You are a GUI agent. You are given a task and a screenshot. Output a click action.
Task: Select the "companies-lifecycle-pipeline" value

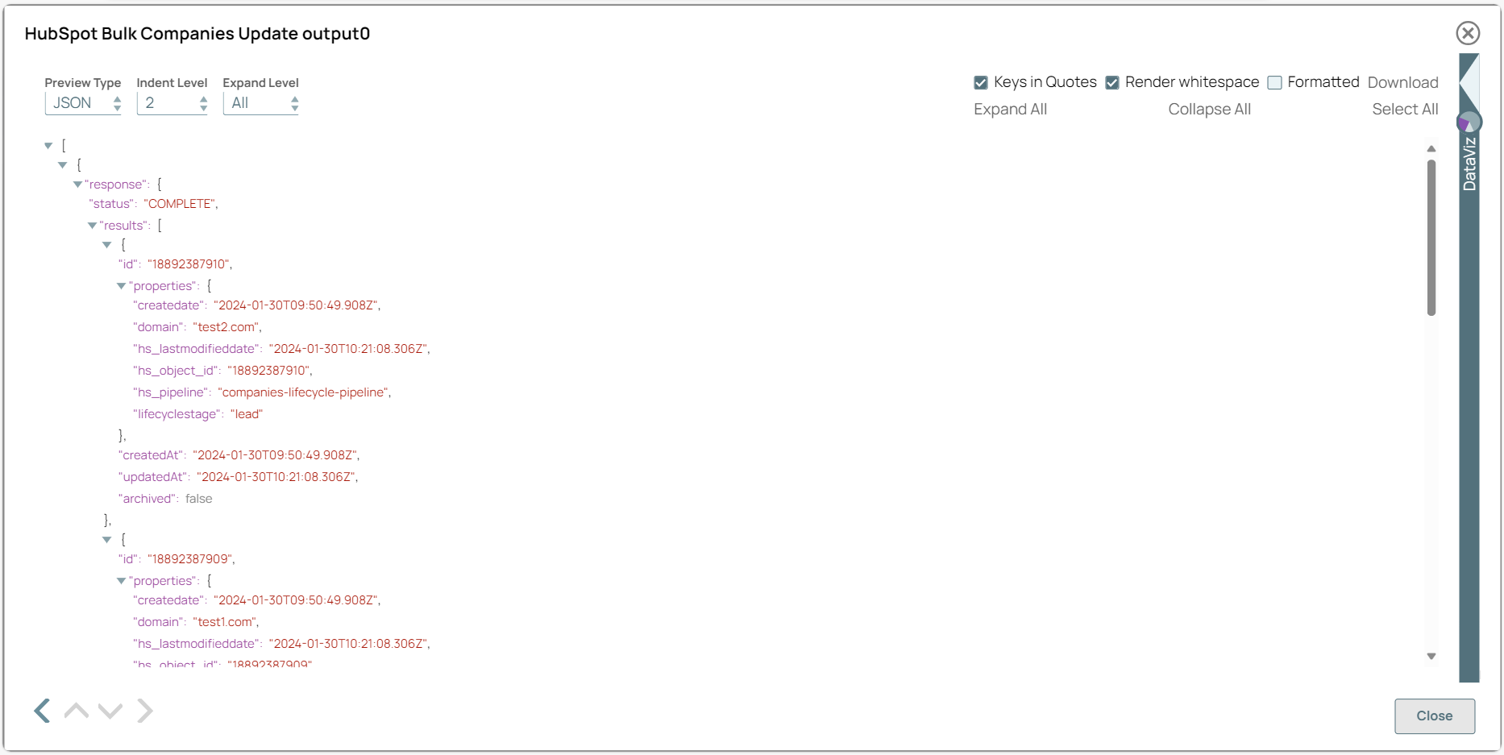click(303, 392)
